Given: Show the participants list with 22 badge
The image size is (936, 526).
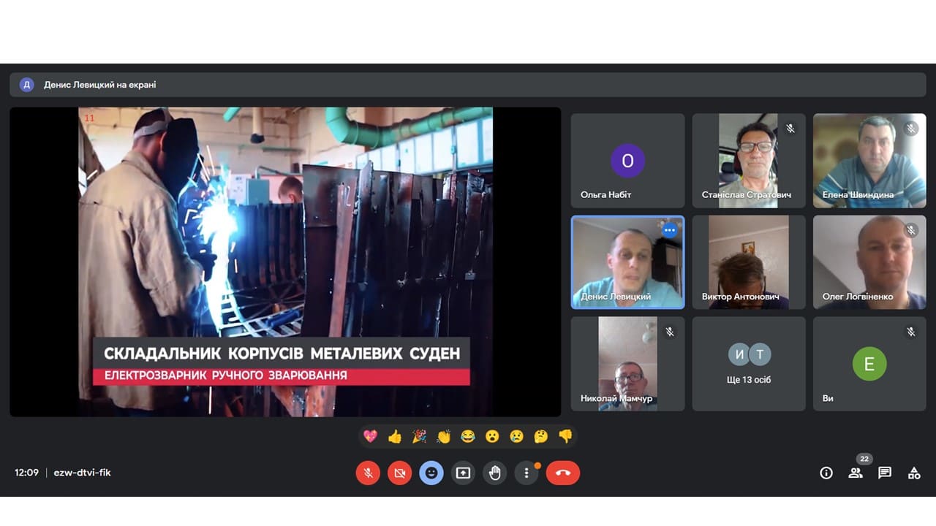Looking at the screenshot, I should point(856,473).
